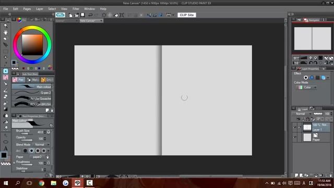Click the Scale/Transform toolbar icon
This screenshot has height=188, width=334.
pyautogui.click(x=122, y=15)
